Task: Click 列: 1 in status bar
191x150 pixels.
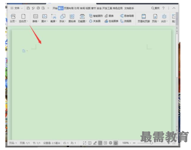Action: click(73, 143)
